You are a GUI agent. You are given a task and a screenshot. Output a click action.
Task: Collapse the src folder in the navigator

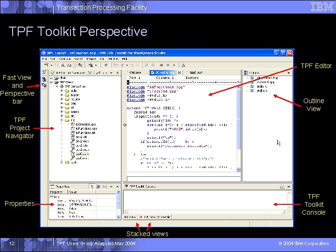pos(62,120)
